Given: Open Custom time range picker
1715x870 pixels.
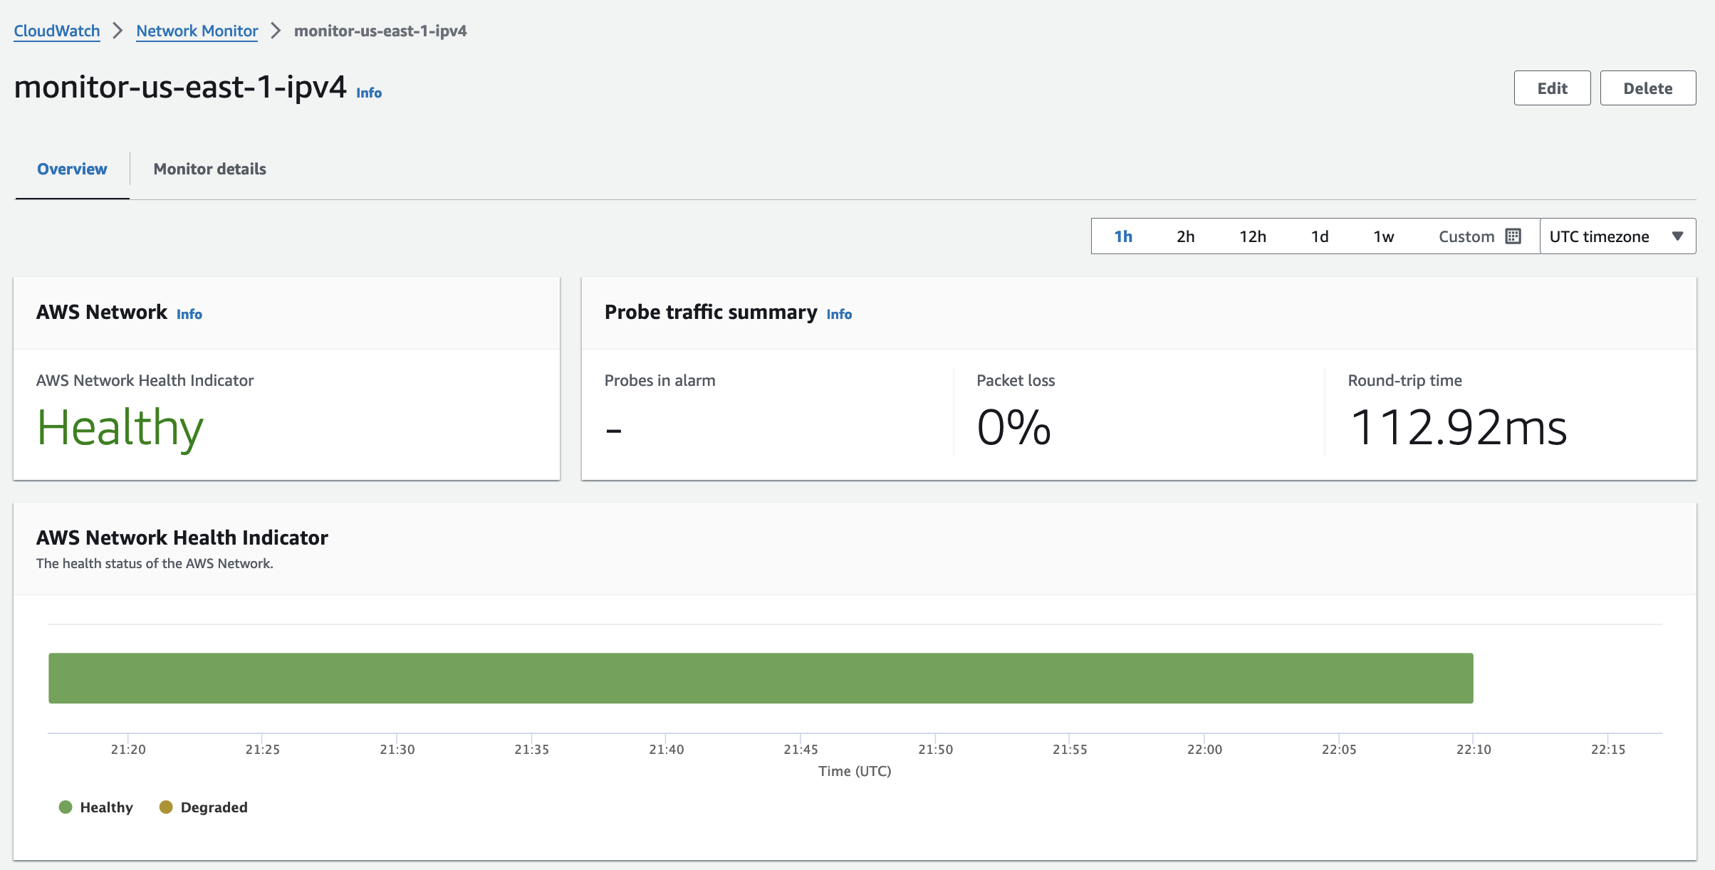Looking at the screenshot, I should (1466, 236).
